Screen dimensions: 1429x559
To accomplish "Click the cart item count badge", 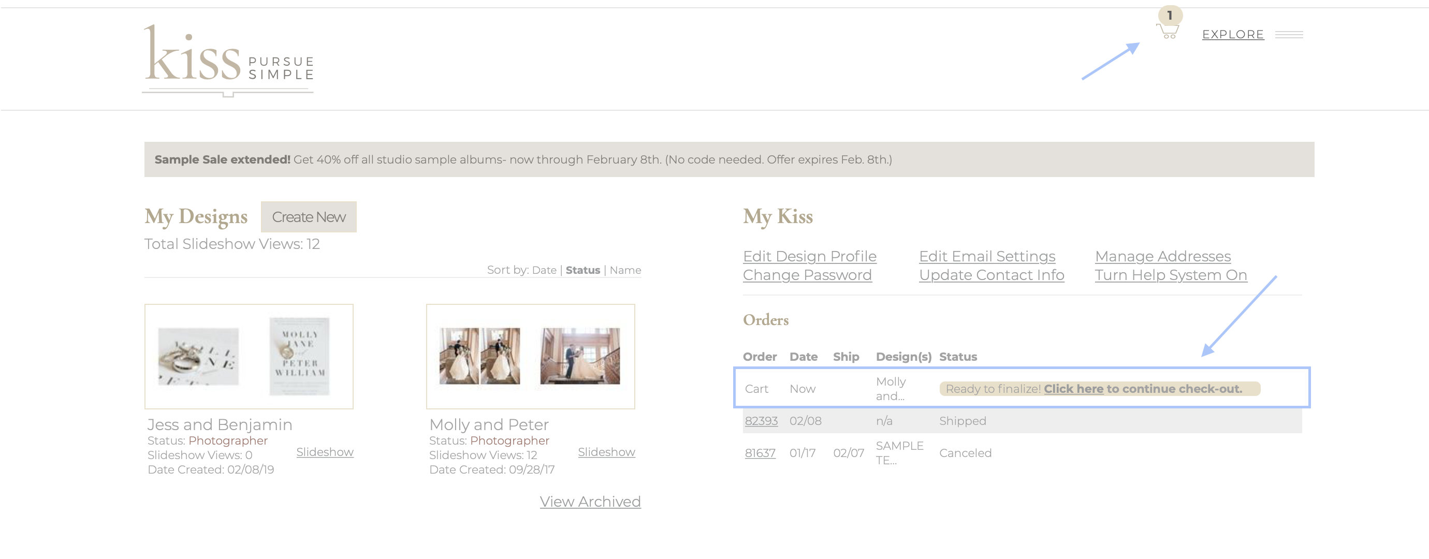I will pyautogui.click(x=1170, y=15).
